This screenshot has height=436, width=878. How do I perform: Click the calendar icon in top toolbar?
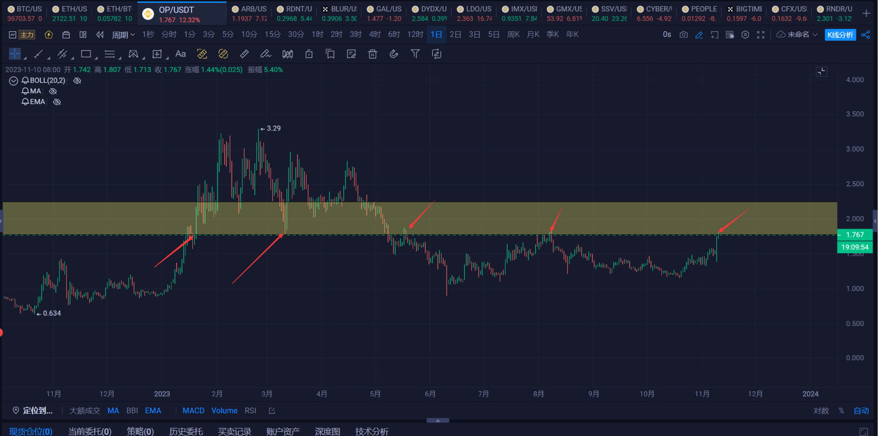66,35
